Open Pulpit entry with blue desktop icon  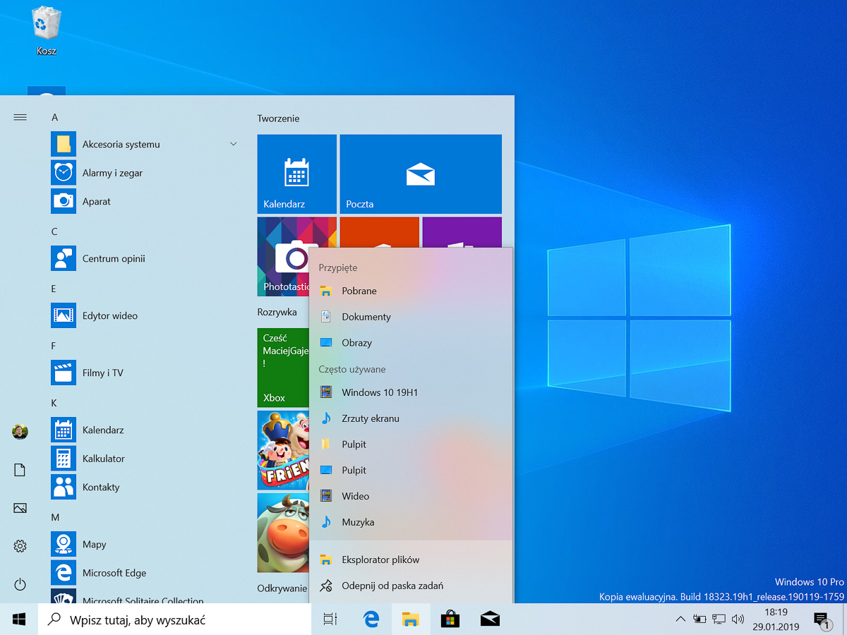411,471
